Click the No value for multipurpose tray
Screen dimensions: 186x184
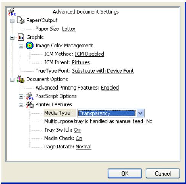coord(149,122)
